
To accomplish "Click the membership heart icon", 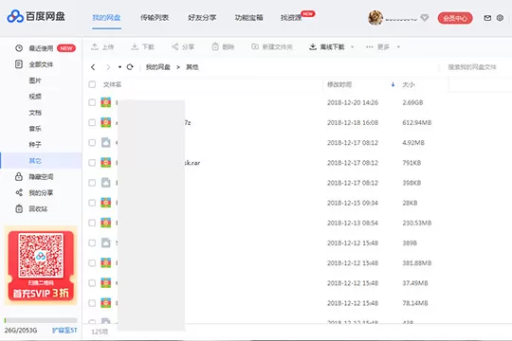I will (425, 18).
